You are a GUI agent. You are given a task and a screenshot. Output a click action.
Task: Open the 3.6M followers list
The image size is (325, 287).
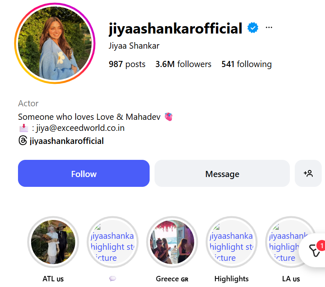[x=183, y=64]
